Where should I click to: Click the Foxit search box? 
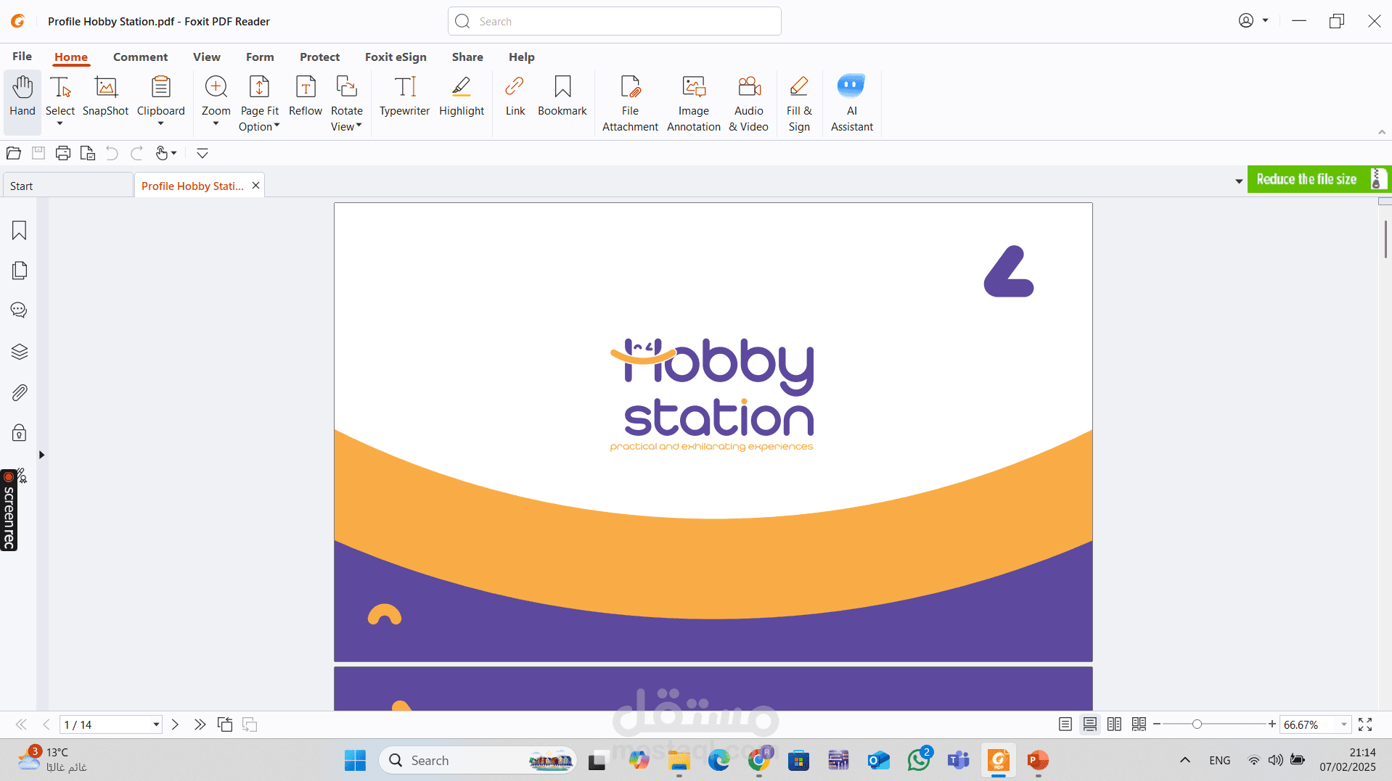(615, 21)
